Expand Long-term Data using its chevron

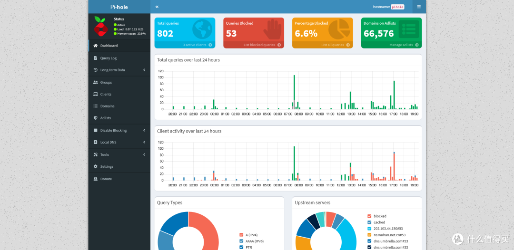click(x=144, y=70)
